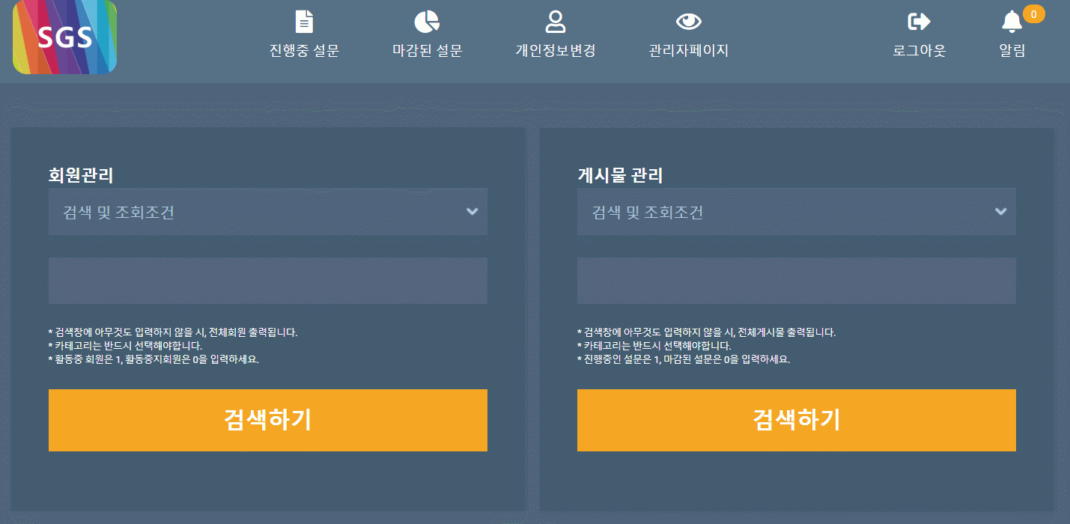The image size is (1070, 524).
Task: Click the document icon above 진행중 설문
Action: point(304,22)
